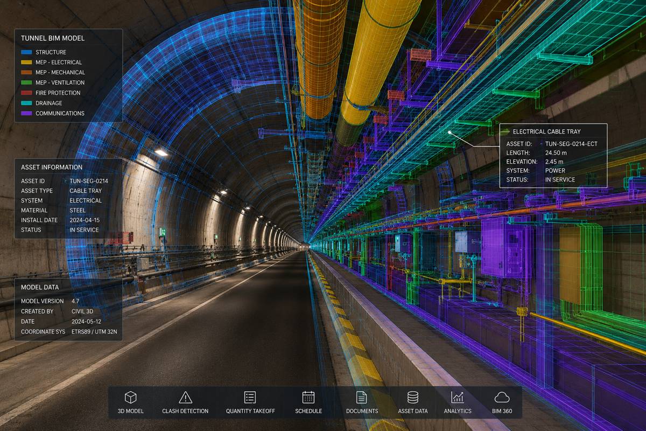Click callout status IN SERVICE
This screenshot has height=431, width=646.
pyautogui.click(x=560, y=180)
